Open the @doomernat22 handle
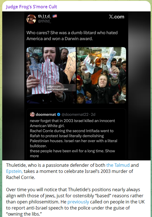Screen dimensions: 152x217 point(75,114)
